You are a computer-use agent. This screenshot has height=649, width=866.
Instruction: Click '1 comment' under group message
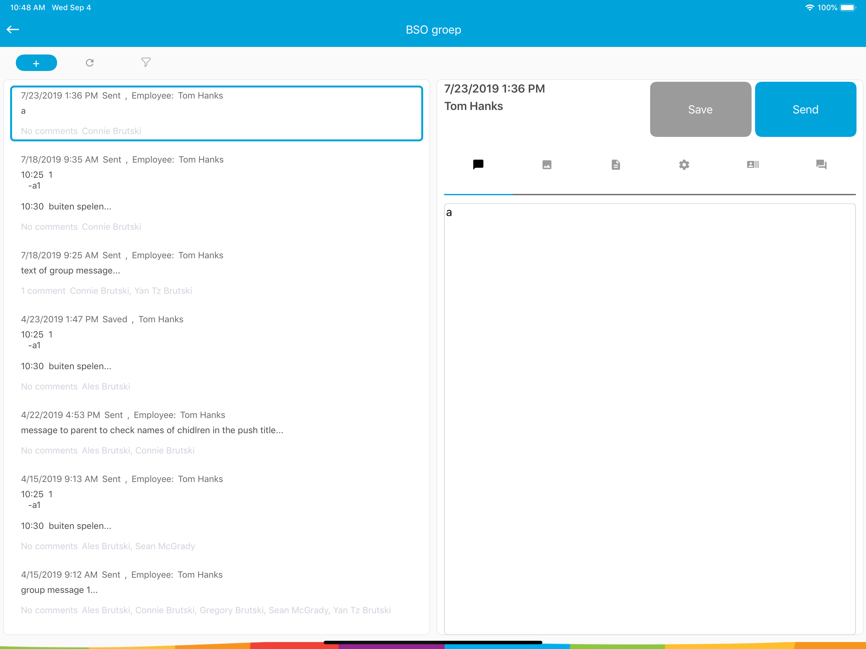tap(43, 291)
